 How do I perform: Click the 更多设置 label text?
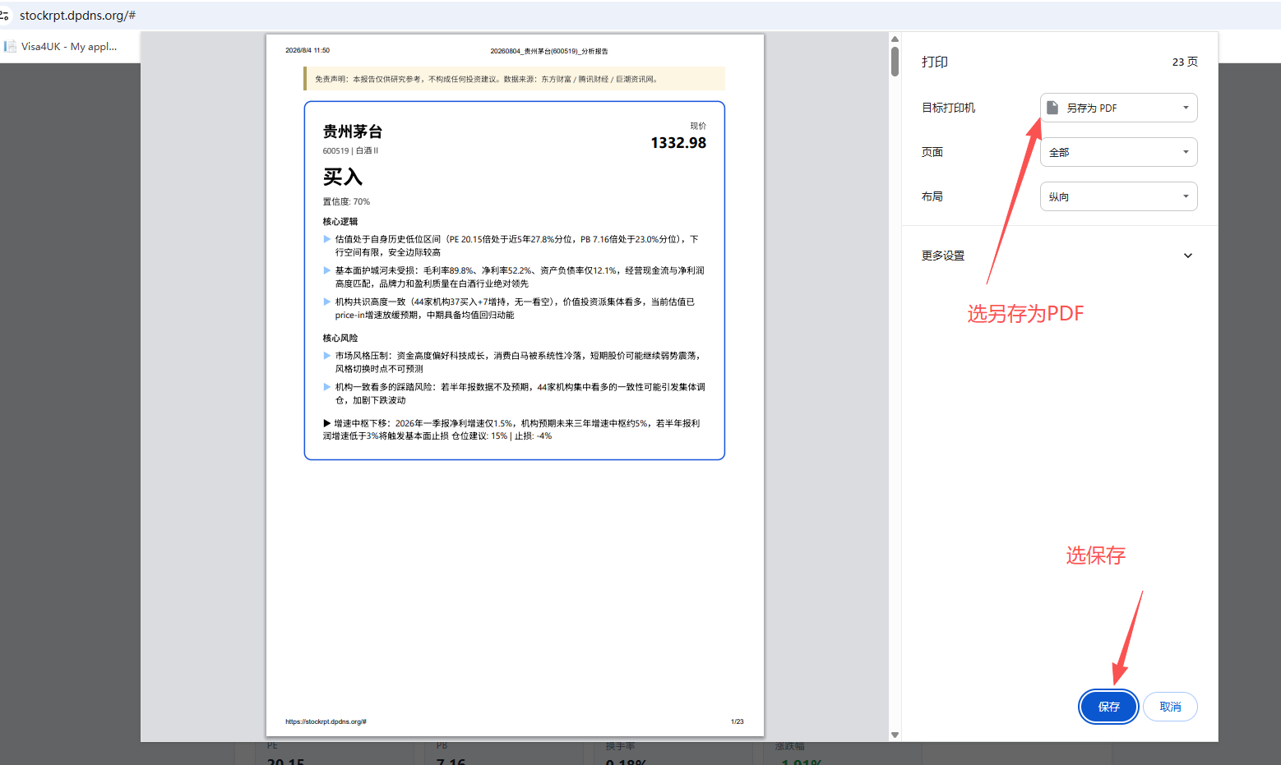pyautogui.click(x=943, y=256)
